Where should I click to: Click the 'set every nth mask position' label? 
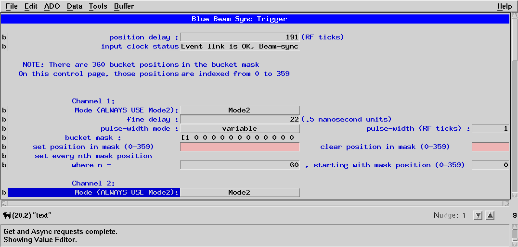pyautogui.click(x=93, y=156)
